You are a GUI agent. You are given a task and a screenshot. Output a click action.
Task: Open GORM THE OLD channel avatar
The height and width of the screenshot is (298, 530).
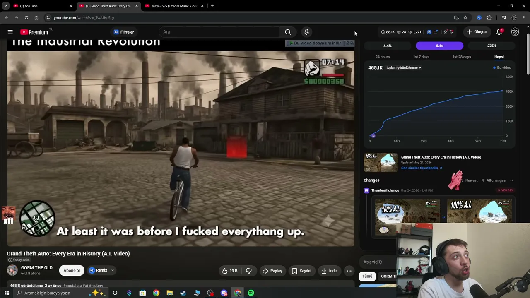click(12, 270)
